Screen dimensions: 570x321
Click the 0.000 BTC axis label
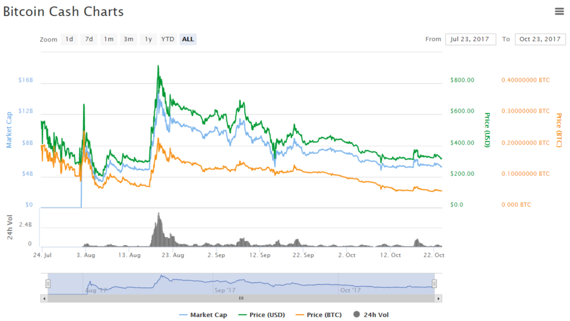[x=516, y=204]
